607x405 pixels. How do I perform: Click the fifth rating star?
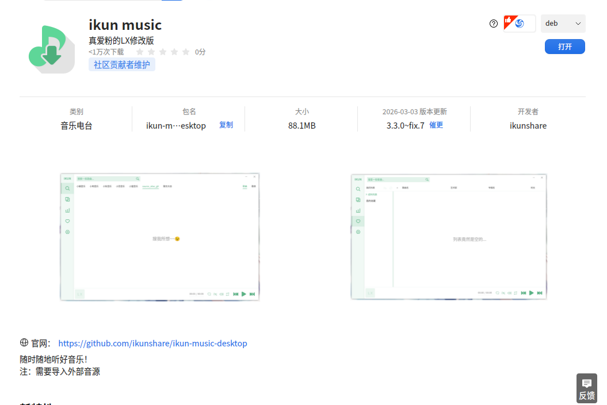[186, 52]
